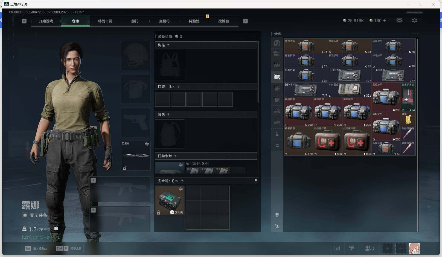The image size is (442, 257).
Task: Select the empty helmet equipment slot
Action: [x=136, y=55]
